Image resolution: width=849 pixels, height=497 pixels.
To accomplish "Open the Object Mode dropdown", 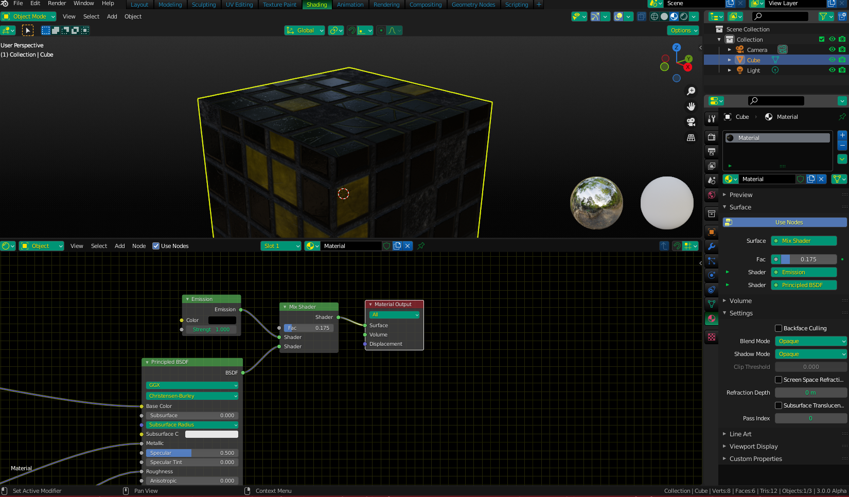I will coord(28,16).
